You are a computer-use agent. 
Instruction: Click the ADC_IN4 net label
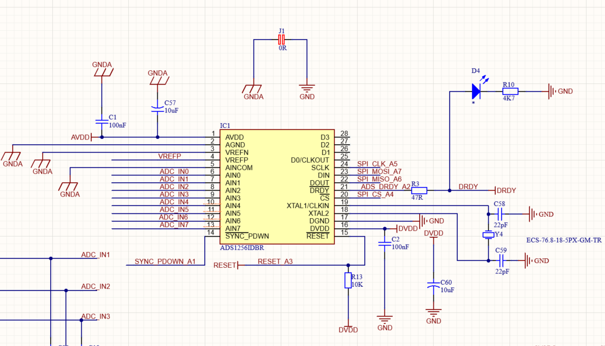(x=174, y=202)
